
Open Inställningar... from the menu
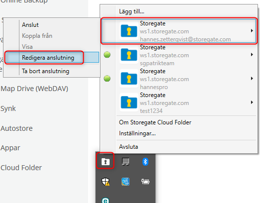point(137,133)
